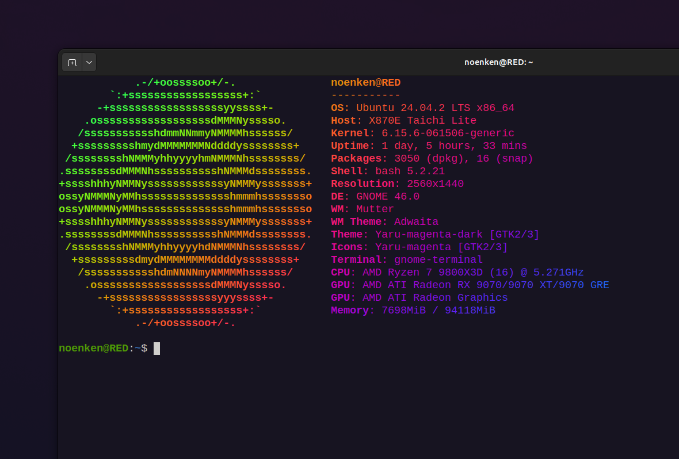Click the orange noenken@RED neofetch header
Screen dimensions: 679x459
(x=365, y=83)
